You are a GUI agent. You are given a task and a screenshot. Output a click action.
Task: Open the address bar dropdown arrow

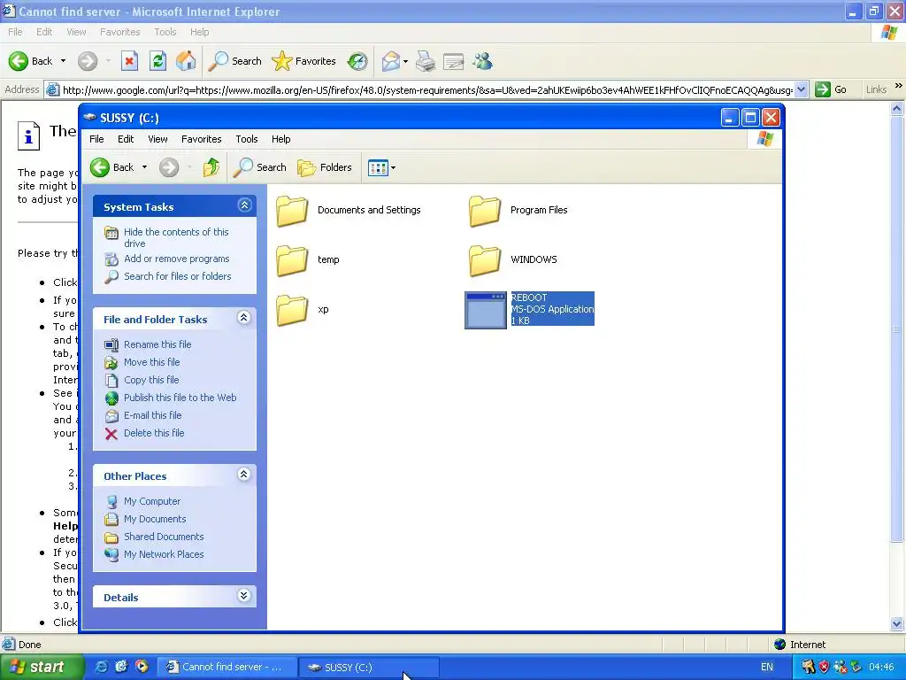click(x=801, y=89)
